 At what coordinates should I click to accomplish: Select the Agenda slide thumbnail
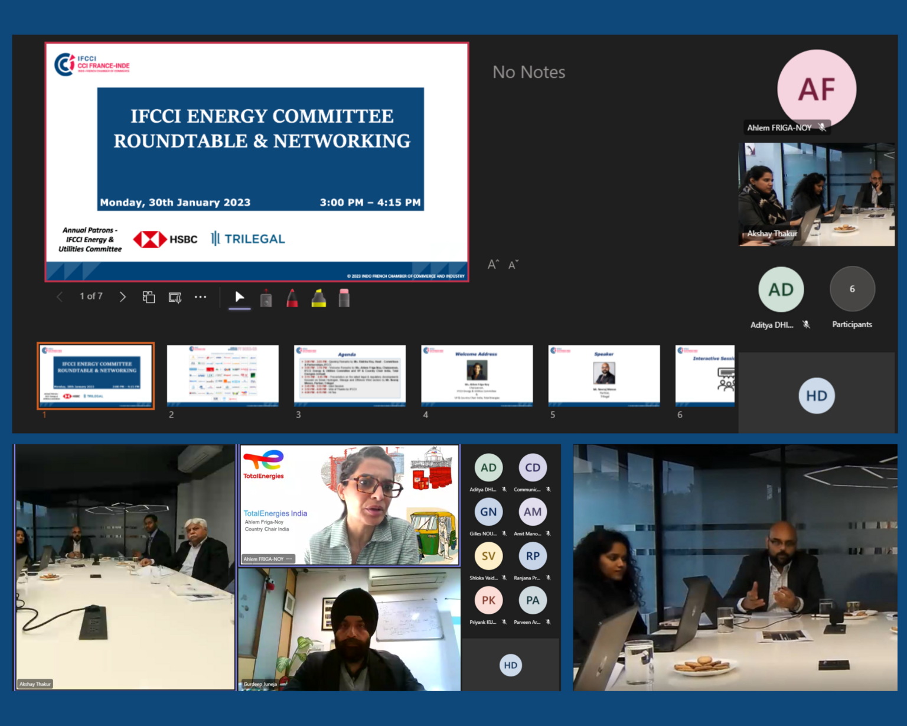point(350,376)
